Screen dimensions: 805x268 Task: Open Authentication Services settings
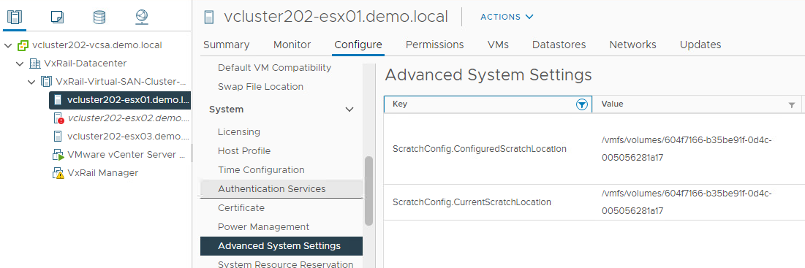point(281,188)
